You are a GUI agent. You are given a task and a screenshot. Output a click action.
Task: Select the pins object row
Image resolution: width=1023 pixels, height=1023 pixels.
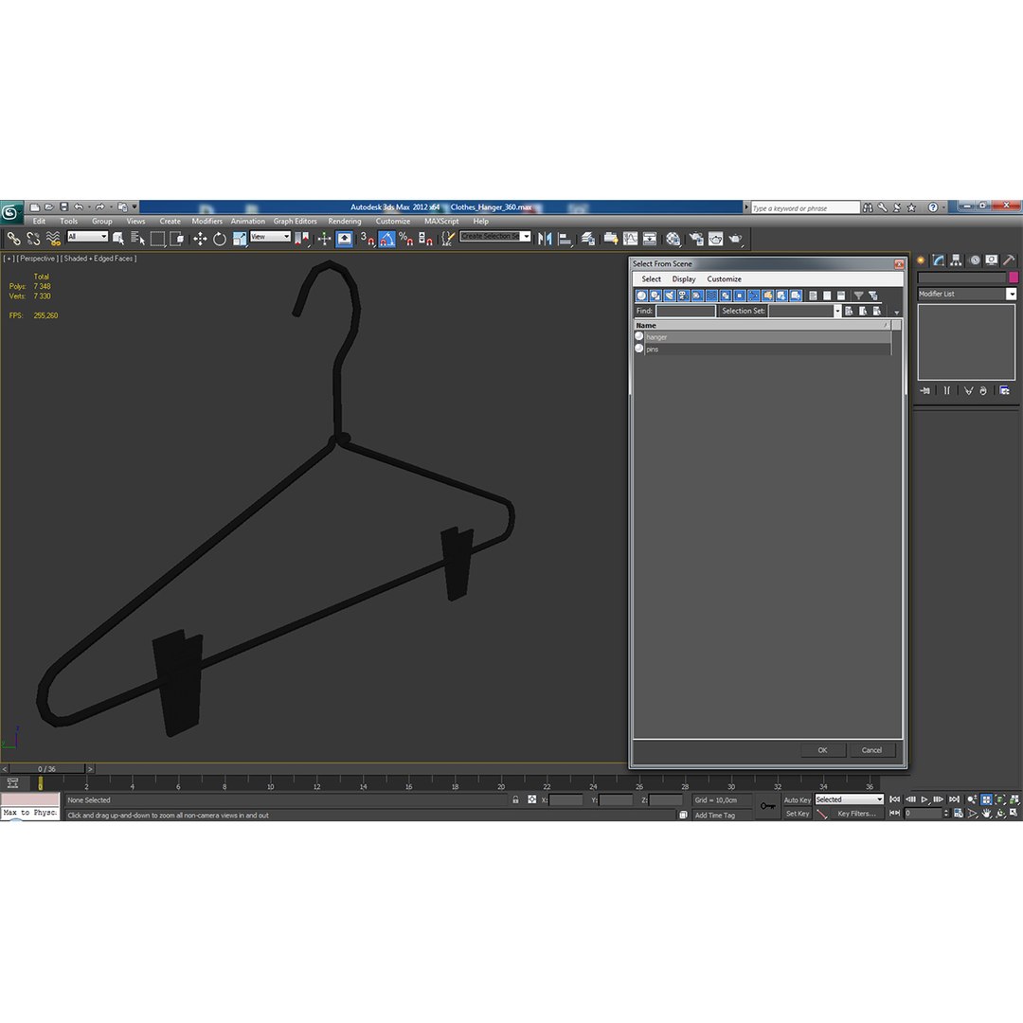tap(763, 349)
